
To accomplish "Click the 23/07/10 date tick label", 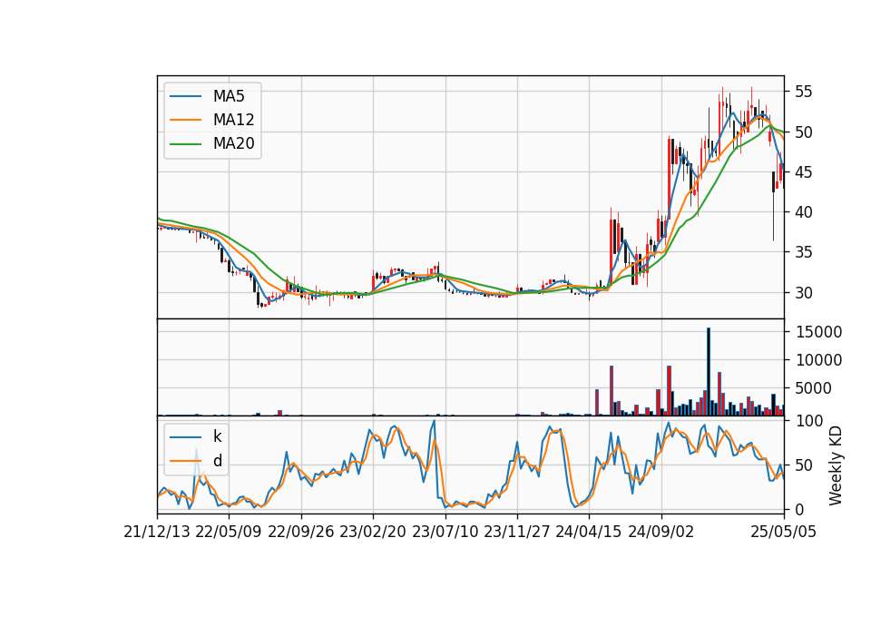I will [x=445, y=532].
